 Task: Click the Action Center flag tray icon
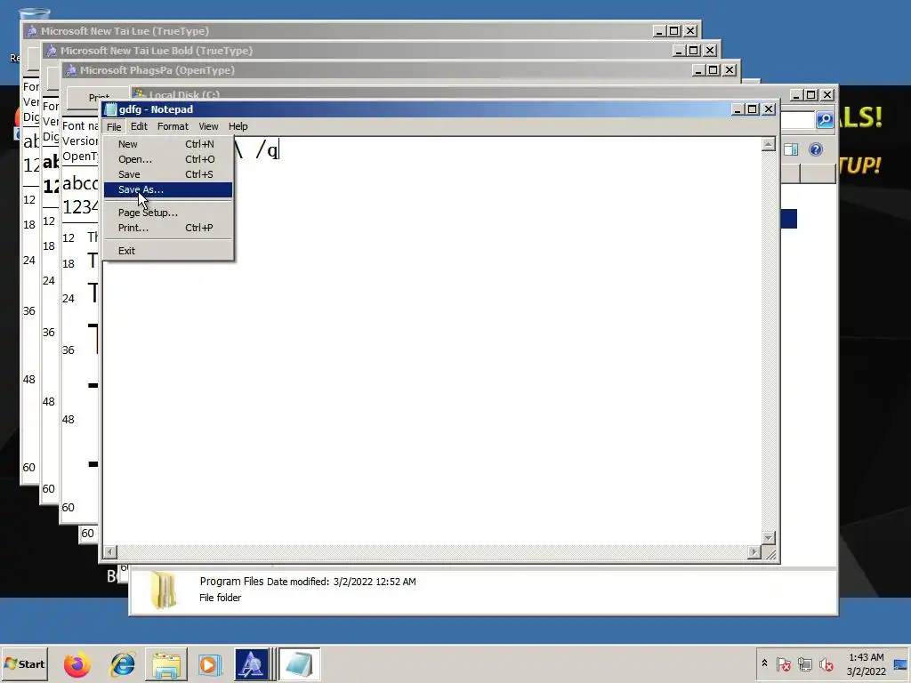coord(783,663)
